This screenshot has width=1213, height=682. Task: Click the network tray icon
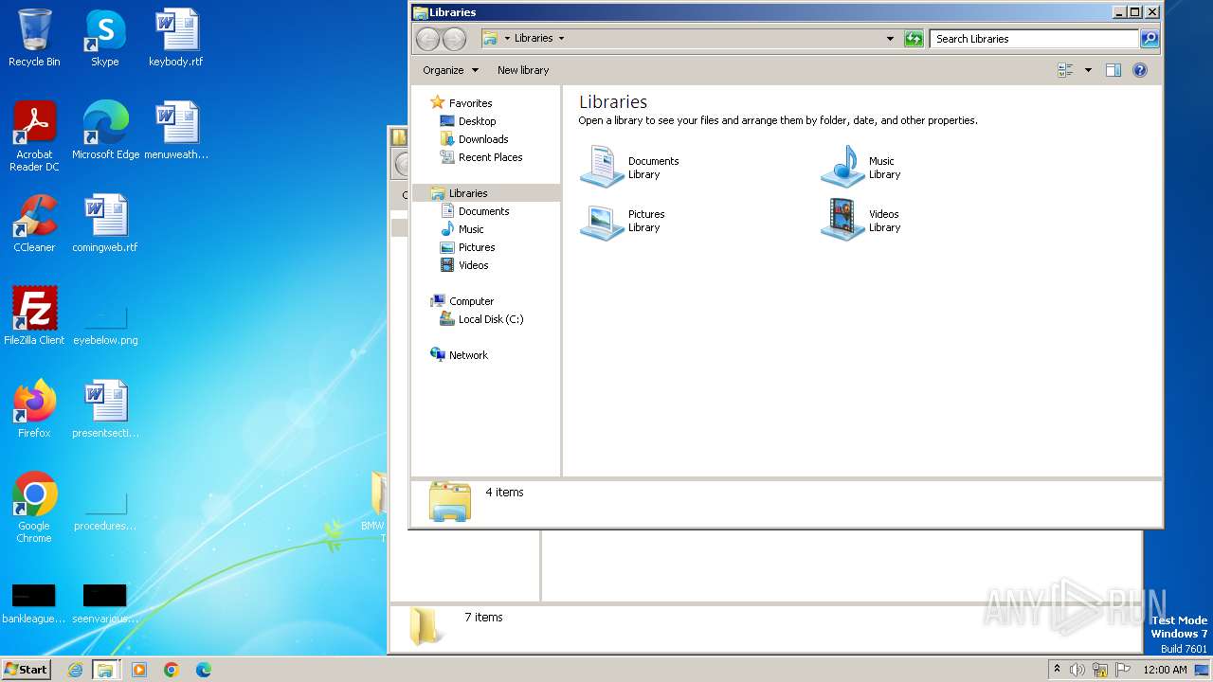pos(1100,670)
